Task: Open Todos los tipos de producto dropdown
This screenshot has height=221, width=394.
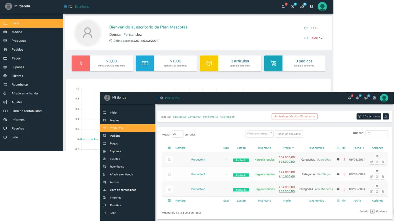Action: point(289,134)
